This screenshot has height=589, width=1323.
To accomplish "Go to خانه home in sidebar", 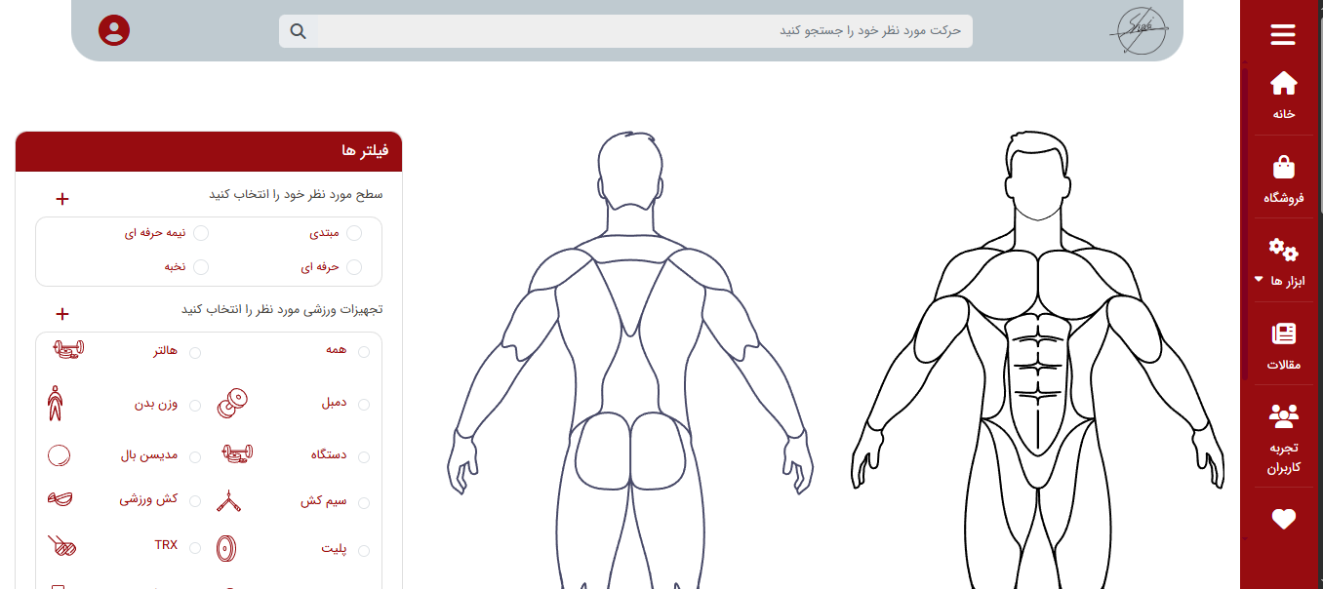I will click(1283, 96).
